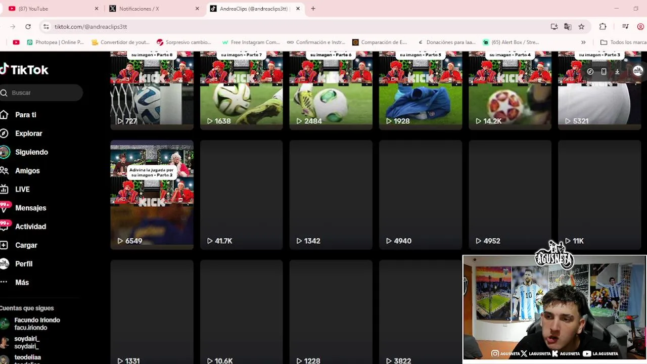
Task: Close the Notificaciones / X tab
Action: tap(197, 9)
